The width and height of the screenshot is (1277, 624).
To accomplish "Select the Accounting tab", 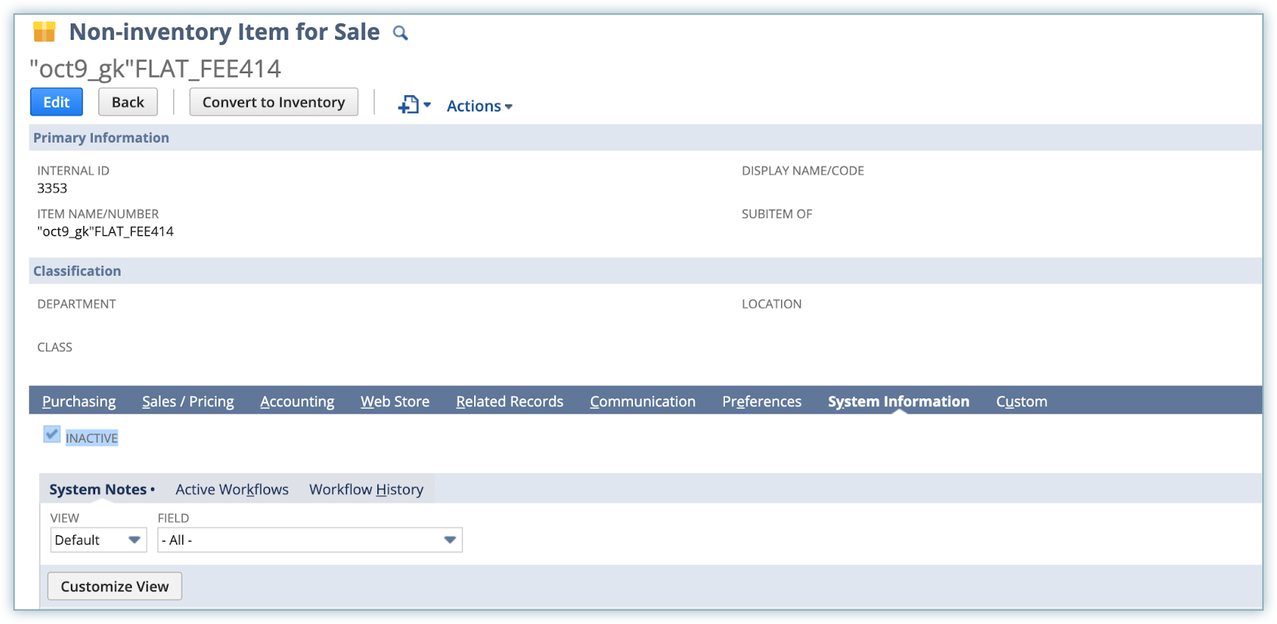I will click(297, 401).
